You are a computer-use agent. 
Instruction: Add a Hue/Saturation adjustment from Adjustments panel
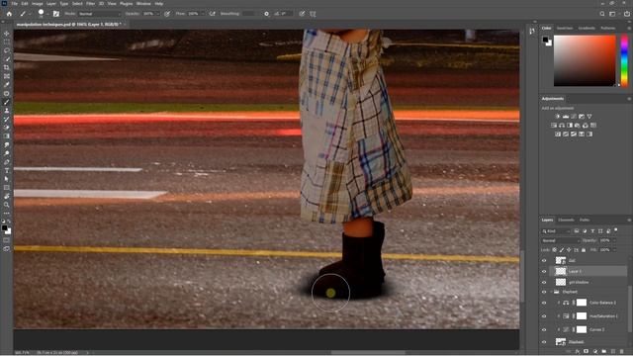click(x=554, y=126)
